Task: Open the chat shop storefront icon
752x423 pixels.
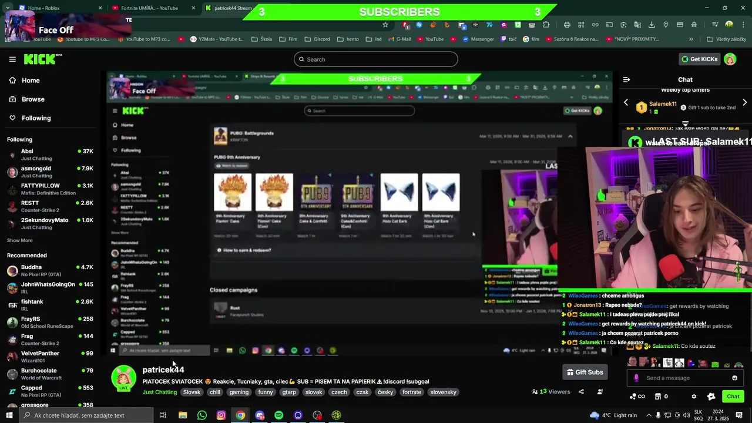Action: tap(658, 397)
